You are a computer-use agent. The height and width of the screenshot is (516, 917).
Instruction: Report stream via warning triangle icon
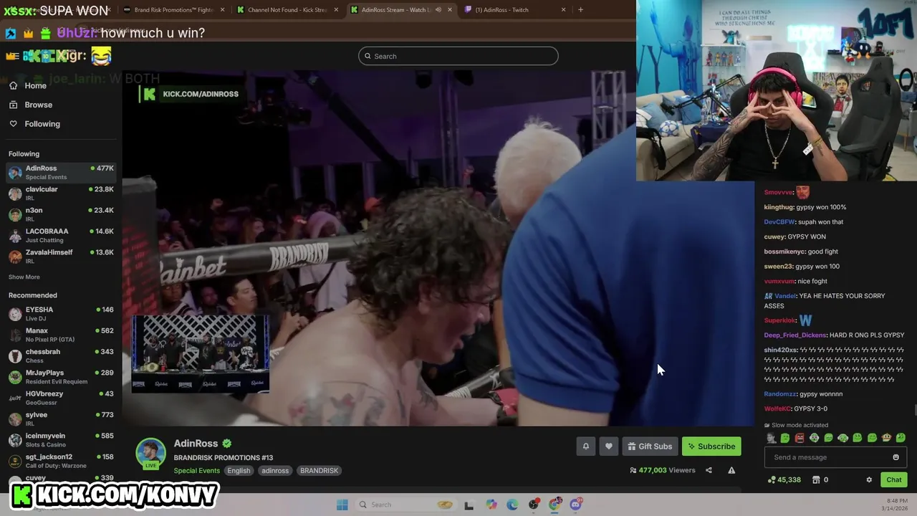coord(731,470)
